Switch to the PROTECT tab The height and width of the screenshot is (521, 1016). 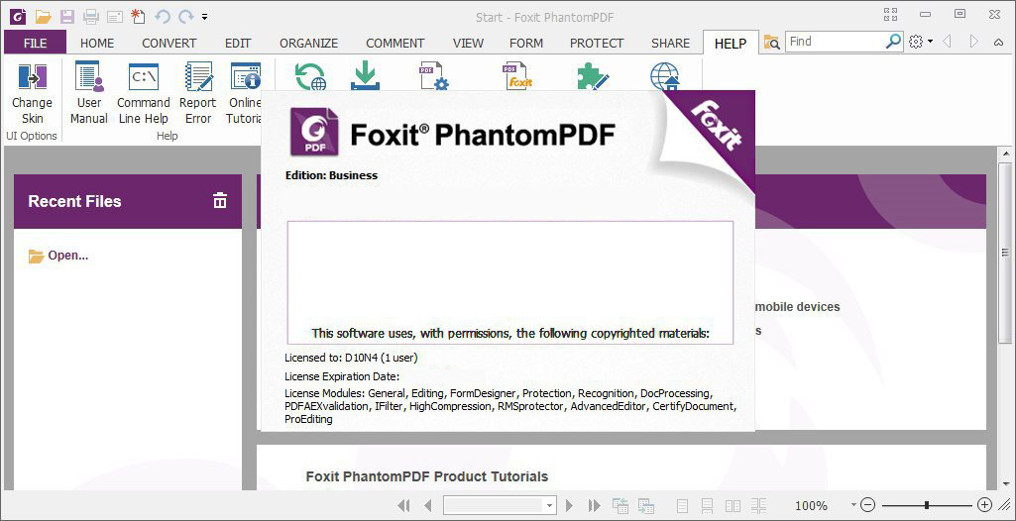[597, 44]
